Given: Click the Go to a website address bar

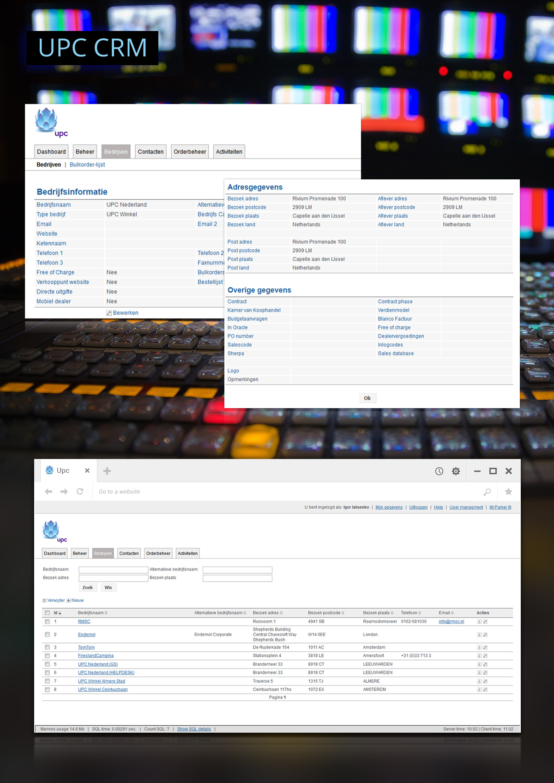Looking at the screenshot, I should [x=287, y=492].
